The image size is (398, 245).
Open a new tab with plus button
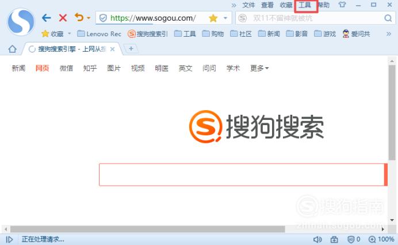tap(131, 49)
